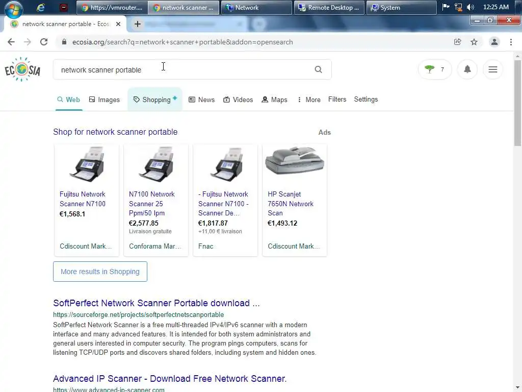Viewport: 522px width, 392px height.
Task: Click More results in Shopping button
Action: point(100,272)
